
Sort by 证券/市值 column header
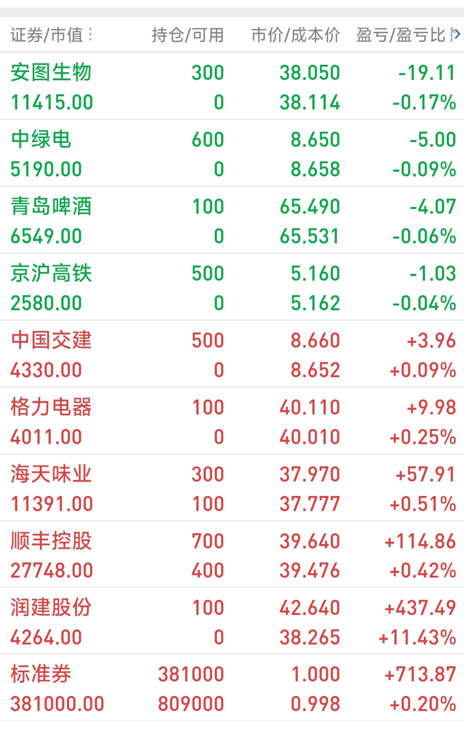tap(47, 35)
